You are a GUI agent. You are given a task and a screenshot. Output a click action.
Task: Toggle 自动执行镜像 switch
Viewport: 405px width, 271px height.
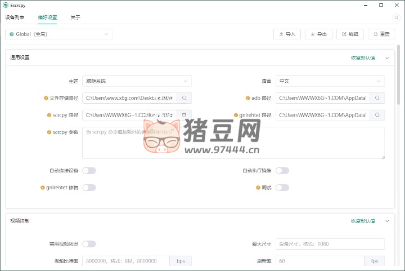tap(282, 171)
